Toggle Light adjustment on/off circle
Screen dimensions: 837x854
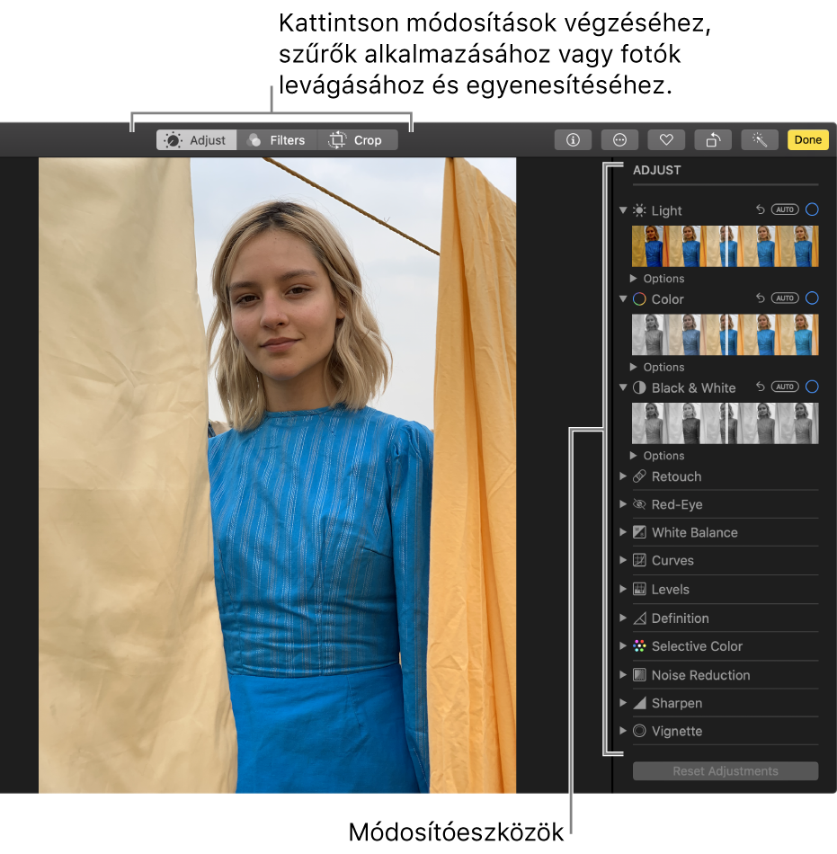click(812, 209)
